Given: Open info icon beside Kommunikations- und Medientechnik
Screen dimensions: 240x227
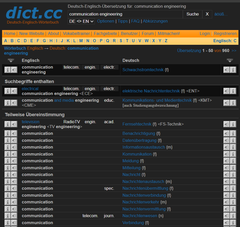Looking at the screenshot, I should tap(233, 103).
